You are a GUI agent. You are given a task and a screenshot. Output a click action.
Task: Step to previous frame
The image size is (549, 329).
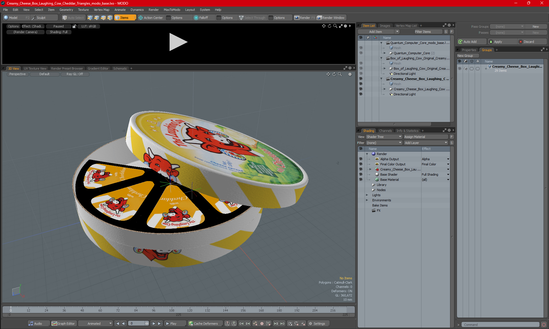(124, 324)
